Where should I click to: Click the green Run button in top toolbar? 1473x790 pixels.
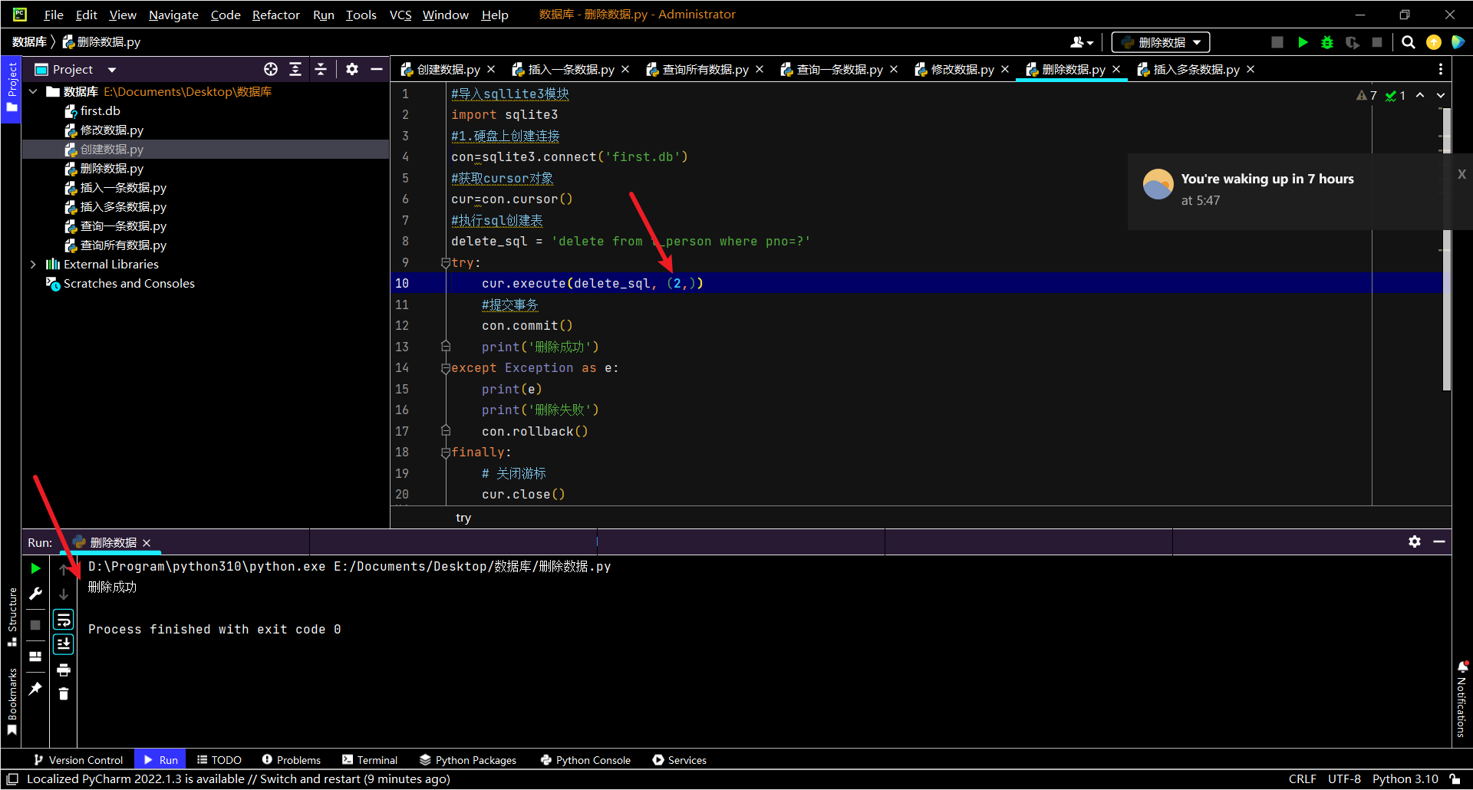1303,42
